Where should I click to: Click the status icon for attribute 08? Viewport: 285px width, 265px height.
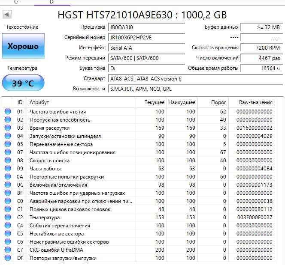click(x=8, y=160)
